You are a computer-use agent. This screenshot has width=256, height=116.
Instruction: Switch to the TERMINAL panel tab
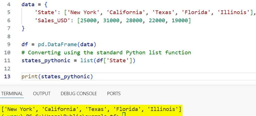tap(12, 93)
